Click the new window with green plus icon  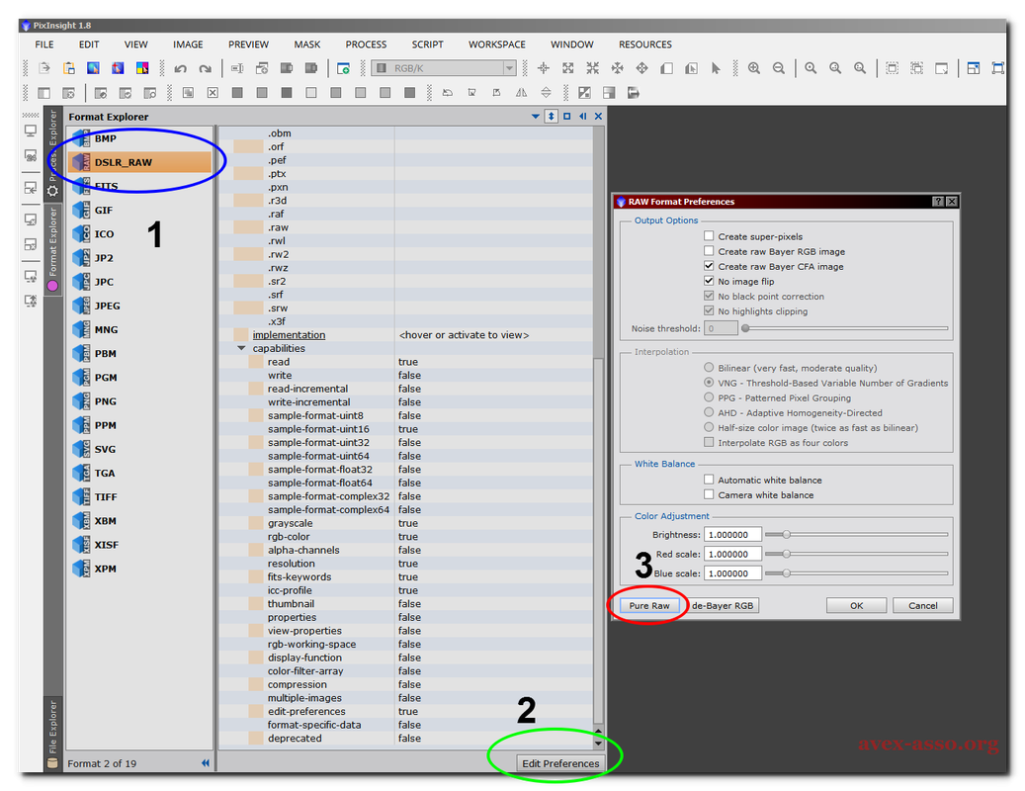coord(343,68)
